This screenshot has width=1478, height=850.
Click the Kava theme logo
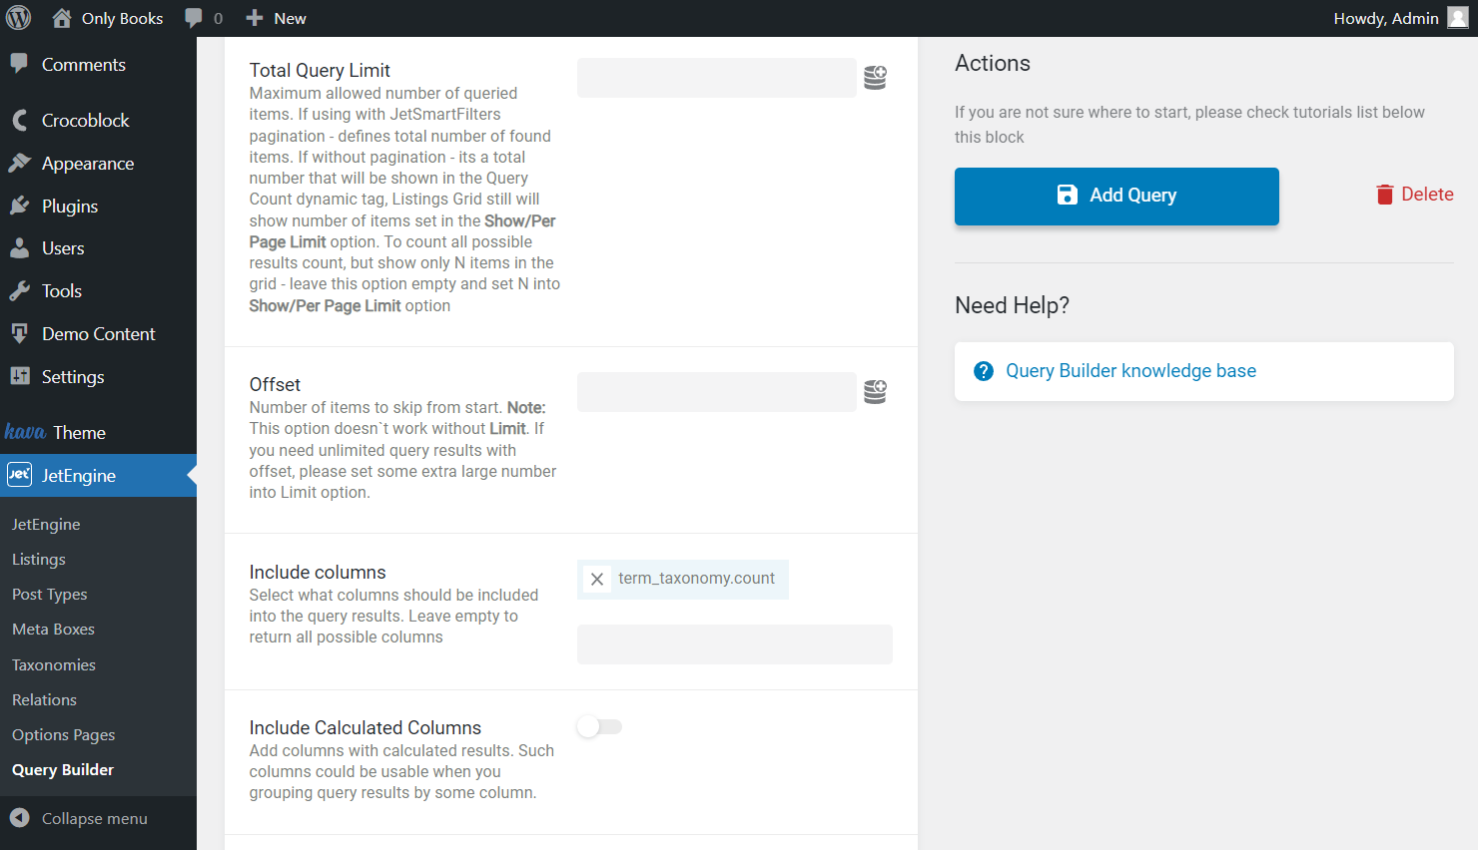(x=25, y=432)
